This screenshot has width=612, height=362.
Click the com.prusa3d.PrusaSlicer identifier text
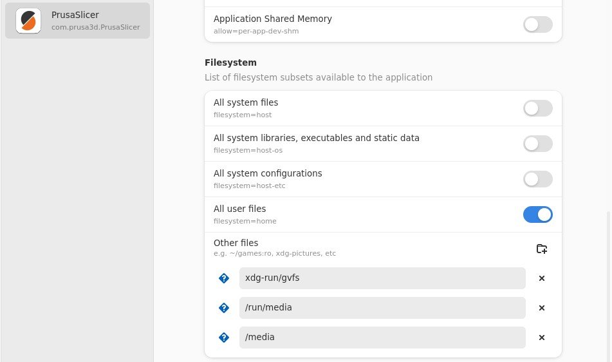[x=96, y=27]
